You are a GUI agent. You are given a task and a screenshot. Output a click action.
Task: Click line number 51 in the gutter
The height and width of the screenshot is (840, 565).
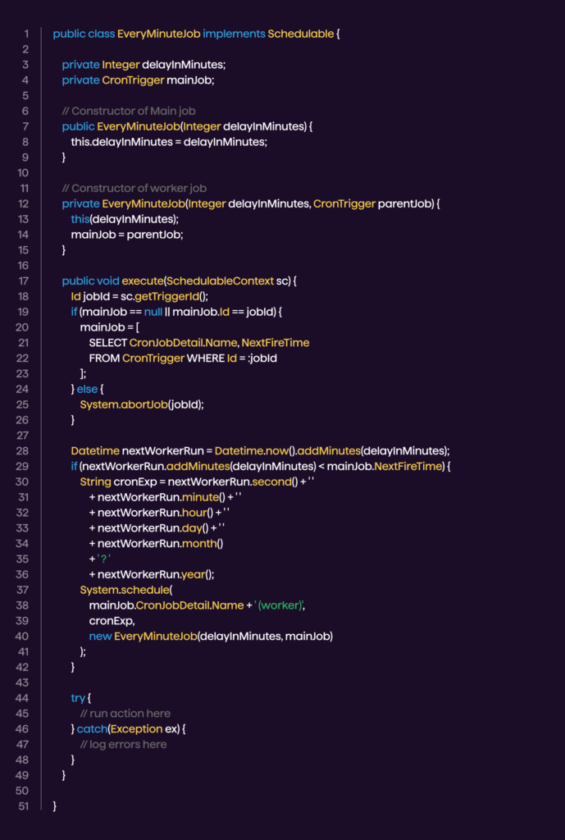24,806
